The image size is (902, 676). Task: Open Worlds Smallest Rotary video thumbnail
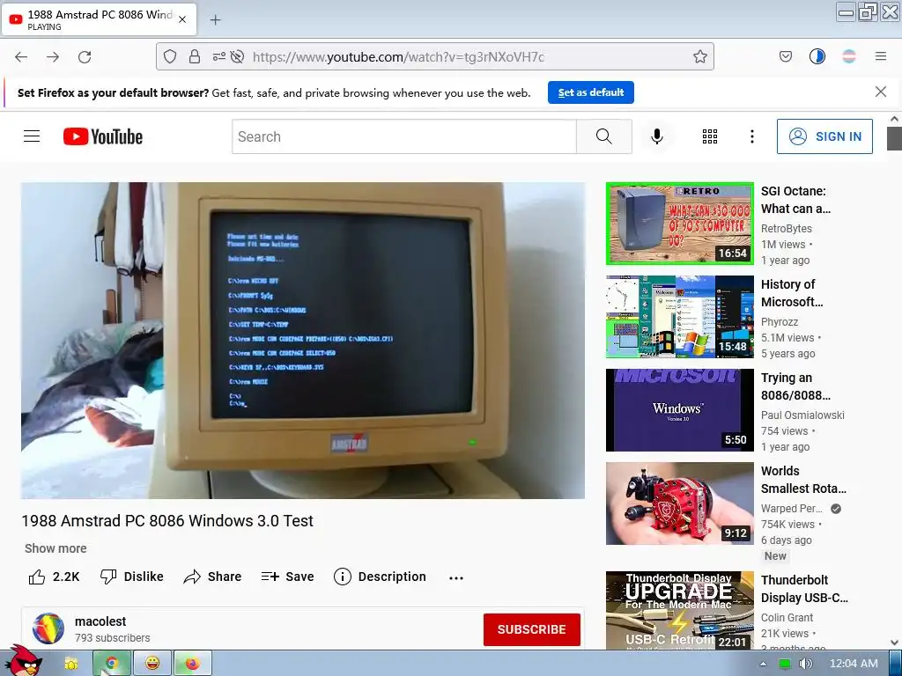tap(680, 503)
